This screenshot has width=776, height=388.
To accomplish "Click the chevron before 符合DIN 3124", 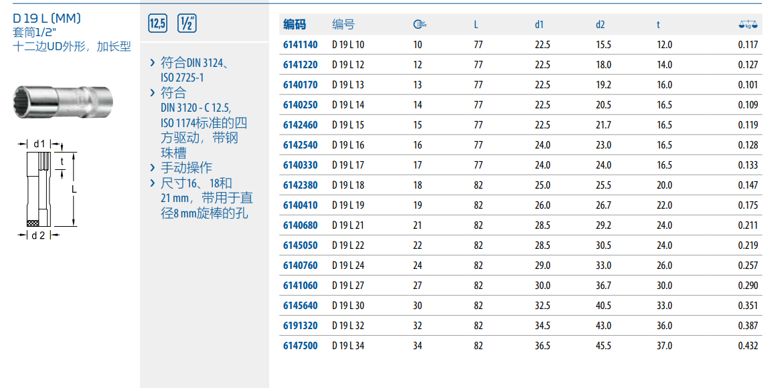I will click(x=153, y=63).
